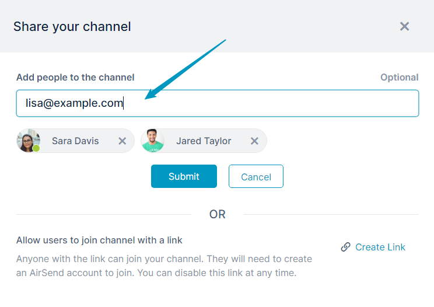The height and width of the screenshot is (307, 434).
Task: Click the Add people to the channel label
Action: pyautogui.click(x=75, y=78)
